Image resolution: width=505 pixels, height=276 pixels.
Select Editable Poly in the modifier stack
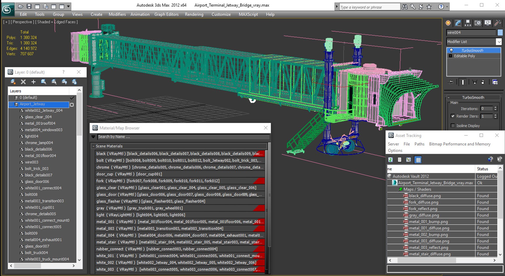pos(464,56)
